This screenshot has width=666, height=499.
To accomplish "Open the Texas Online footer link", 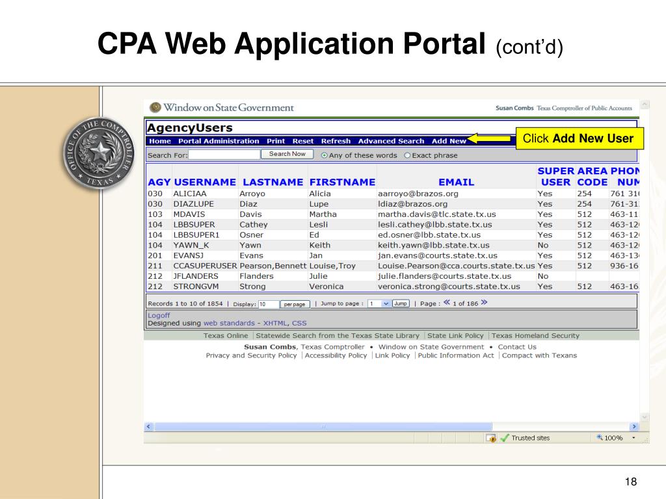I will [x=226, y=336].
